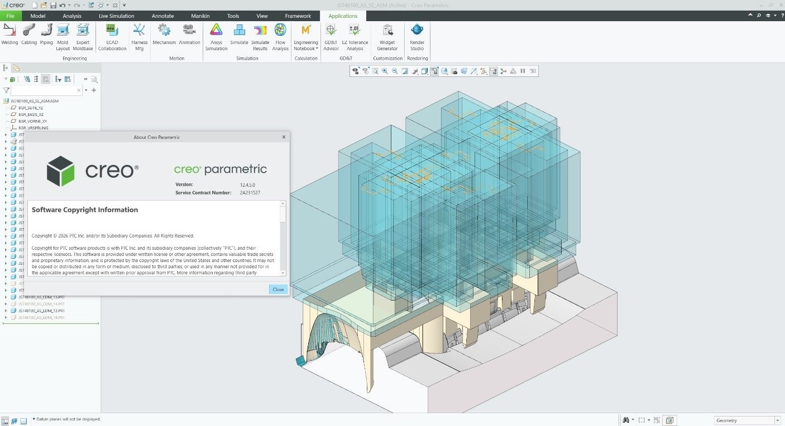Viewport: 785px width, 426px height.
Task: Click Repaint in the graphics toolbar
Action: tap(405, 71)
